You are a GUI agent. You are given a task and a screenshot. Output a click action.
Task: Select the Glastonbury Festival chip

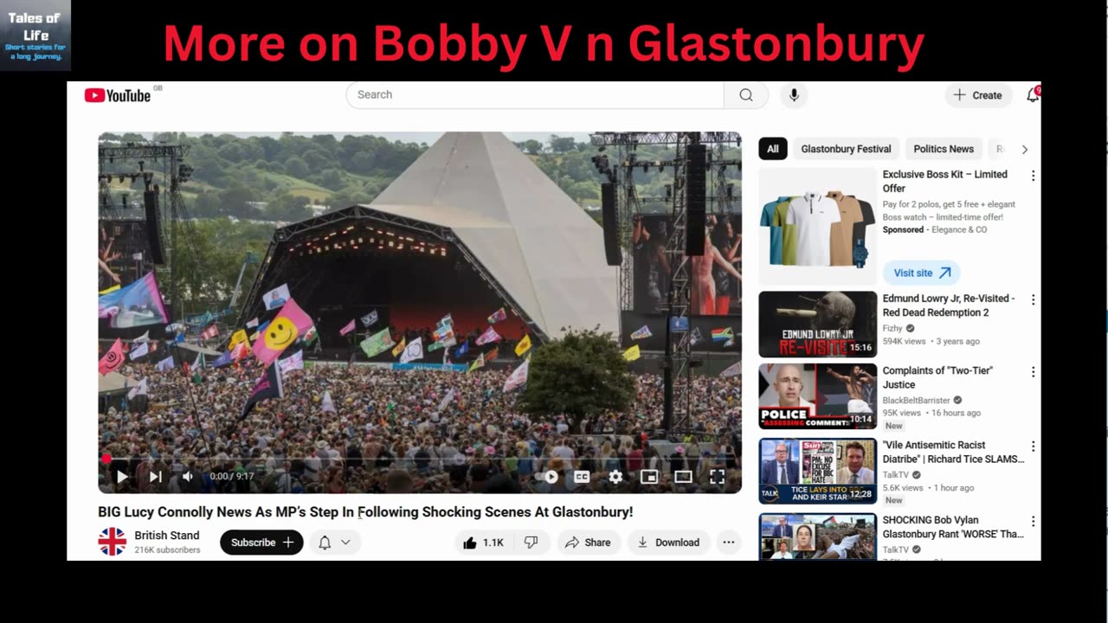pyautogui.click(x=846, y=149)
